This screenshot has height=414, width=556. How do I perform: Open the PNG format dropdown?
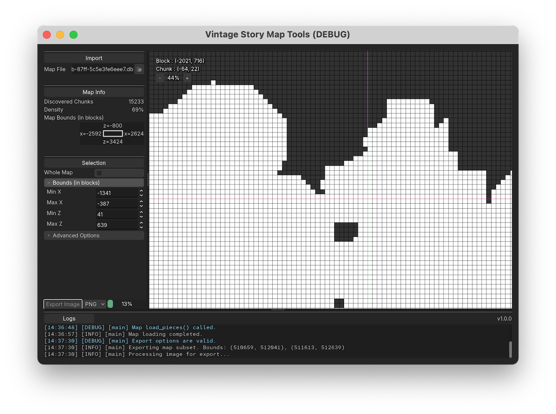pos(95,304)
